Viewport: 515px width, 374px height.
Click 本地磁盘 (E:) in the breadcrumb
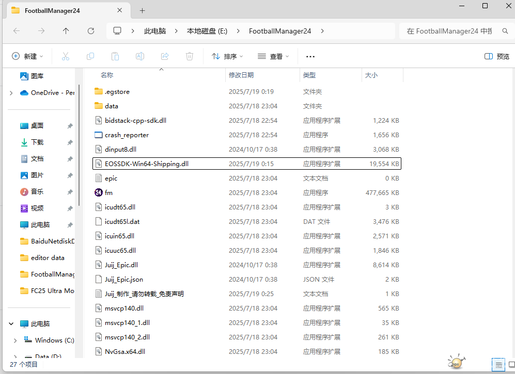coord(207,31)
